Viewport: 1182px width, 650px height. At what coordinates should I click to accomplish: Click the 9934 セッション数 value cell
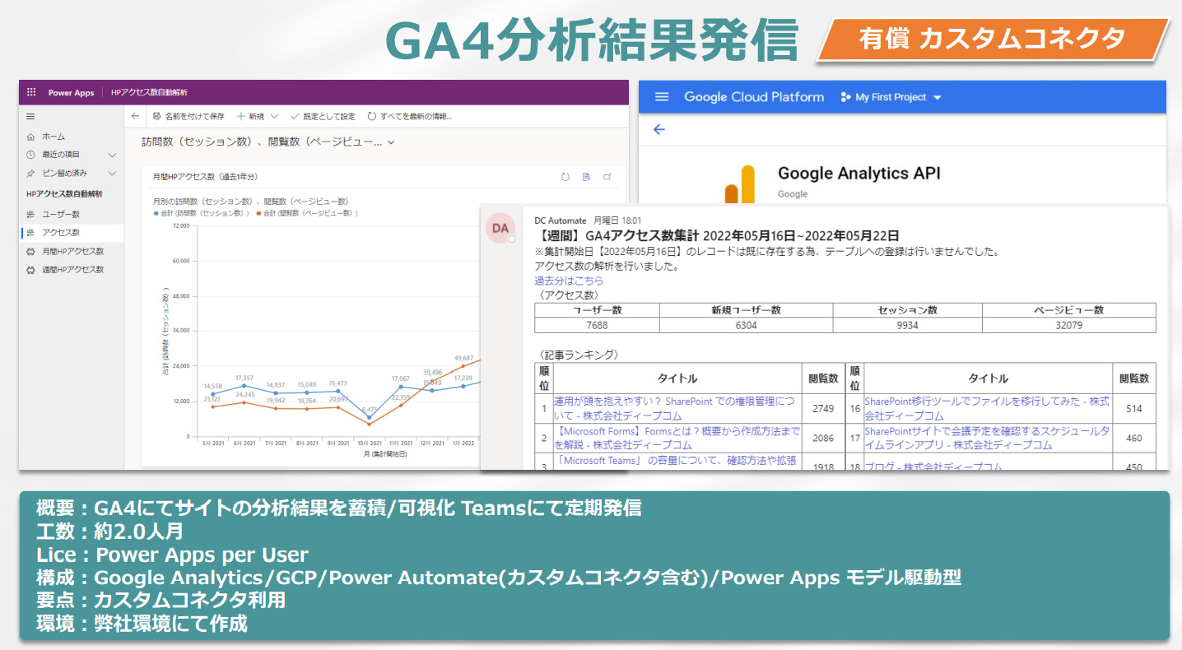[907, 325]
